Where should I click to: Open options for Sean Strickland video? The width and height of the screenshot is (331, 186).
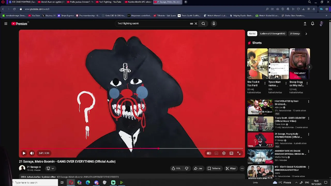click(309, 102)
